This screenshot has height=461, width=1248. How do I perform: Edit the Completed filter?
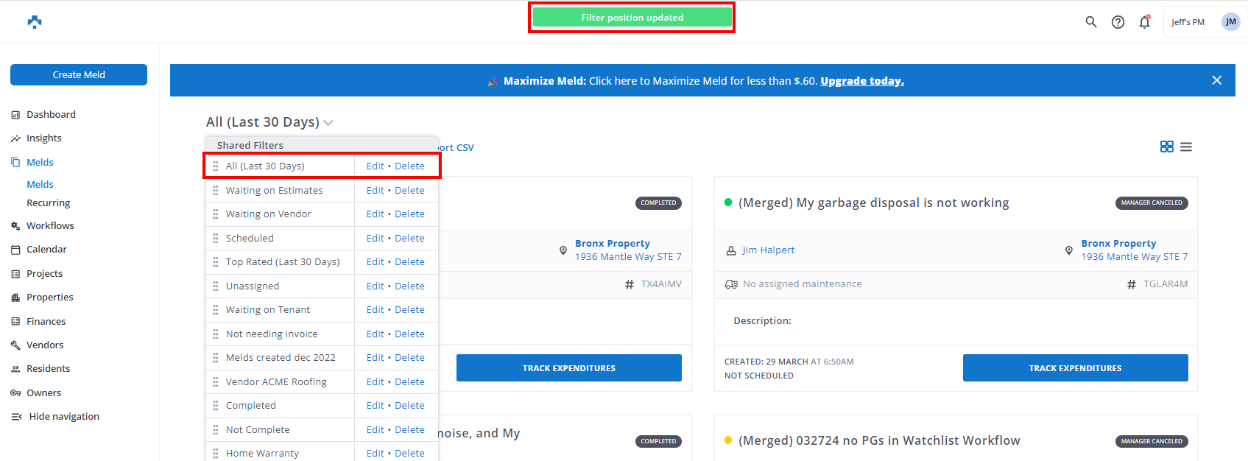tap(375, 406)
